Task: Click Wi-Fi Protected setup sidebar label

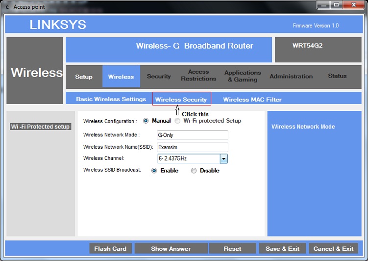Action: pyautogui.click(x=40, y=127)
